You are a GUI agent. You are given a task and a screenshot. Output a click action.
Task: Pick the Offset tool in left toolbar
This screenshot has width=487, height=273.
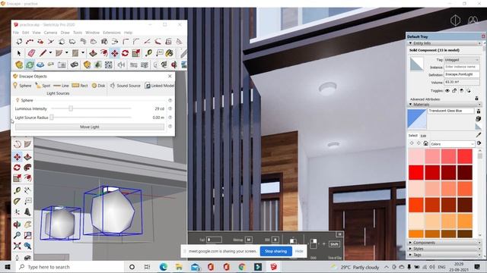pyautogui.click(x=27, y=178)
